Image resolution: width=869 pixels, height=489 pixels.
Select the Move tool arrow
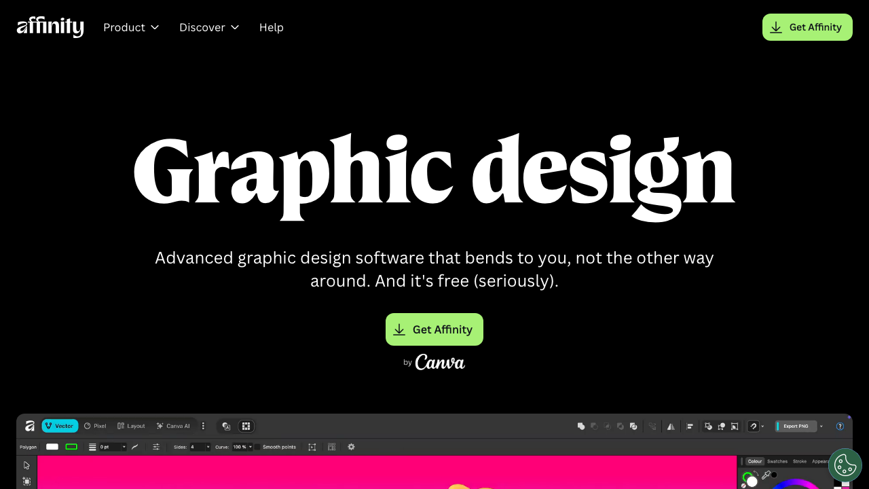pyautogui.click(x=26, y=465)
